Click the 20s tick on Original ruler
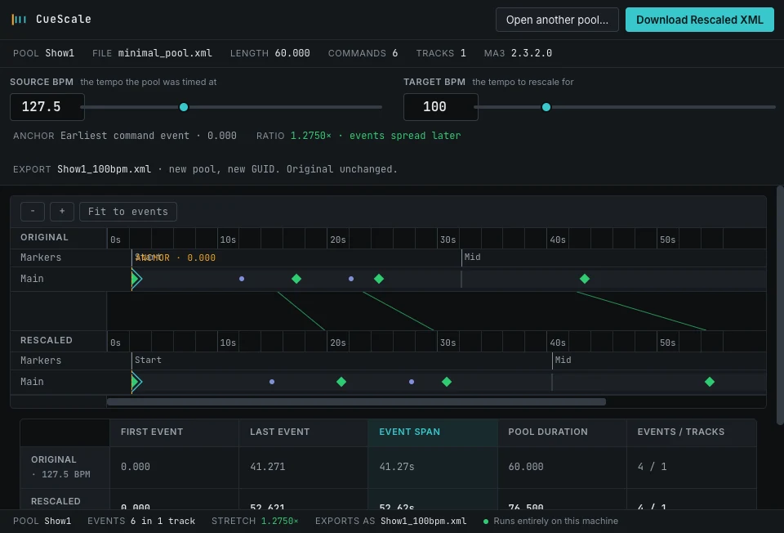 pos(338,240)
